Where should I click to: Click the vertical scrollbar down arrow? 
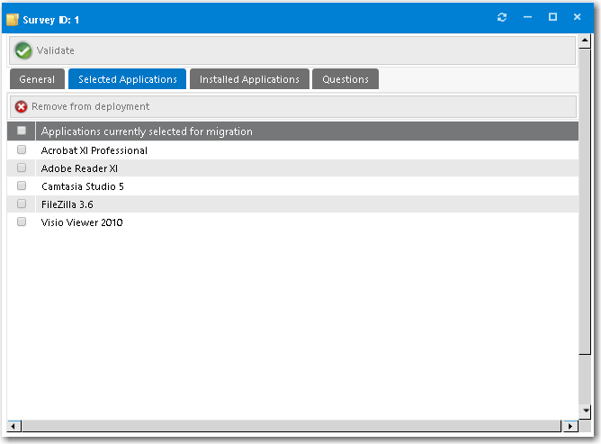(585, 412)
